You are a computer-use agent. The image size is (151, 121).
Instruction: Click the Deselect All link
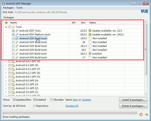(x=72, y=106)
